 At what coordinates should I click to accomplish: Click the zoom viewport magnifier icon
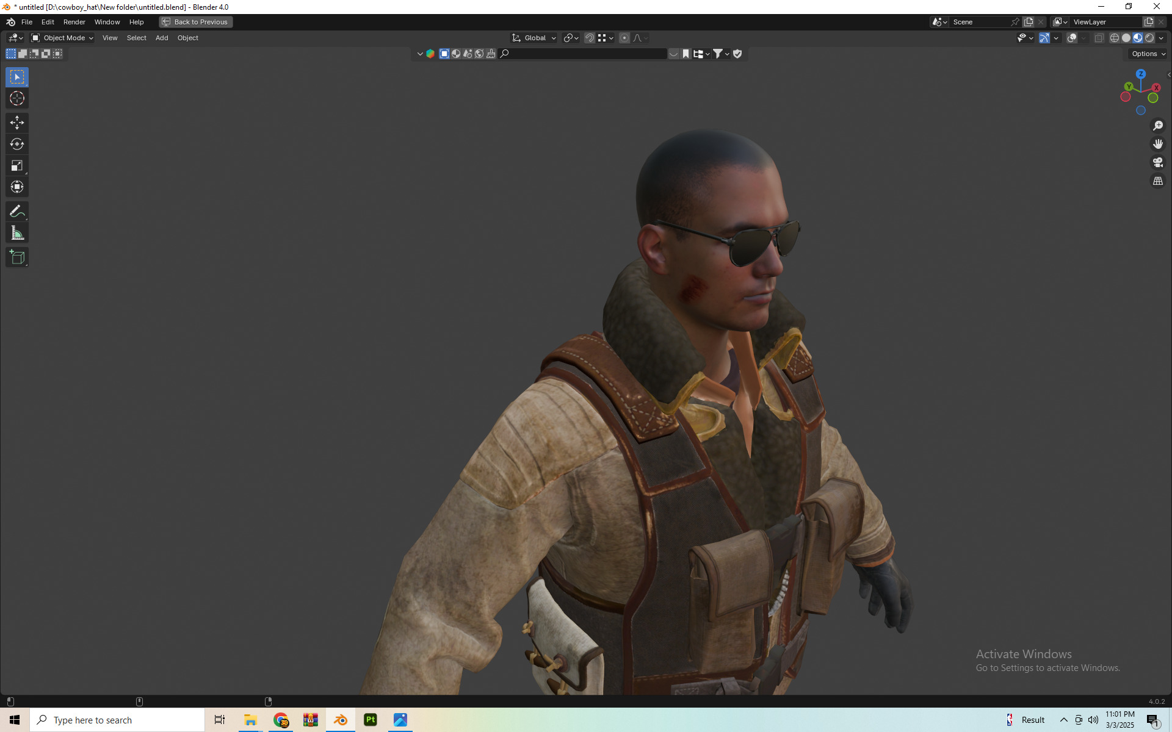coord(1158,126)
